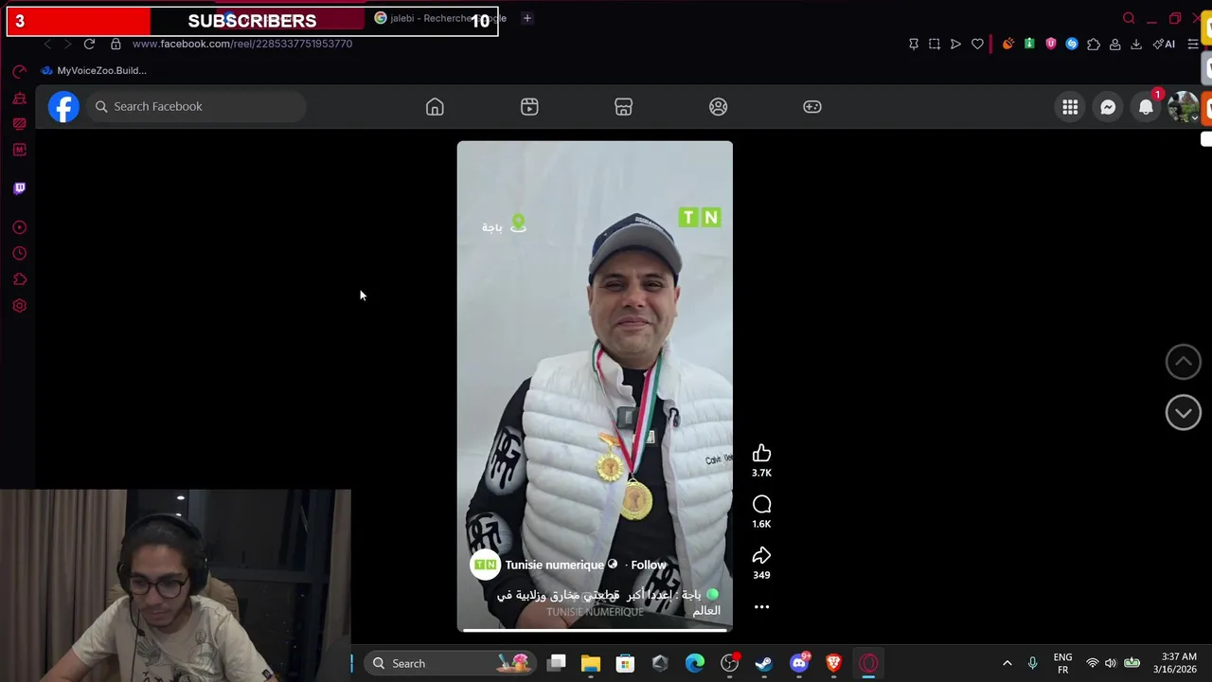This screenshot has width=1212, height=682.
Task: Open the MyVoiceZoo.Build bookmark
Action: pos(93,70)
